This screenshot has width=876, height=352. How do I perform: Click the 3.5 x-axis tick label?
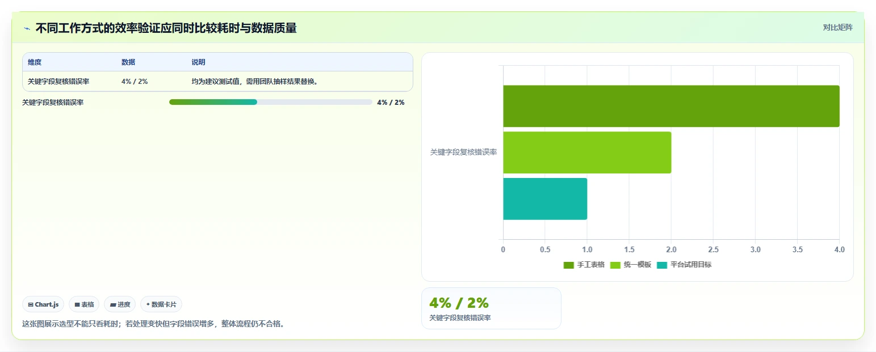point(798,249)
